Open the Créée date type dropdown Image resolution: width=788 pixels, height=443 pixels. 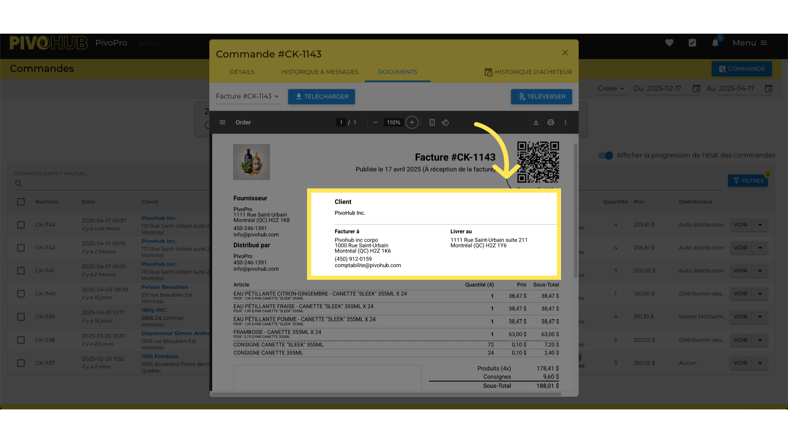(611, 89)
